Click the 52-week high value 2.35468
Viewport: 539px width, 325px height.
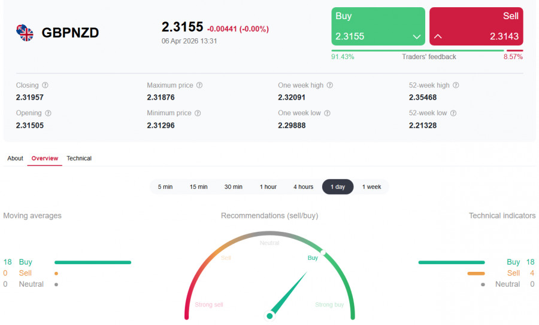pyautogui.click(x=422, y=97)
